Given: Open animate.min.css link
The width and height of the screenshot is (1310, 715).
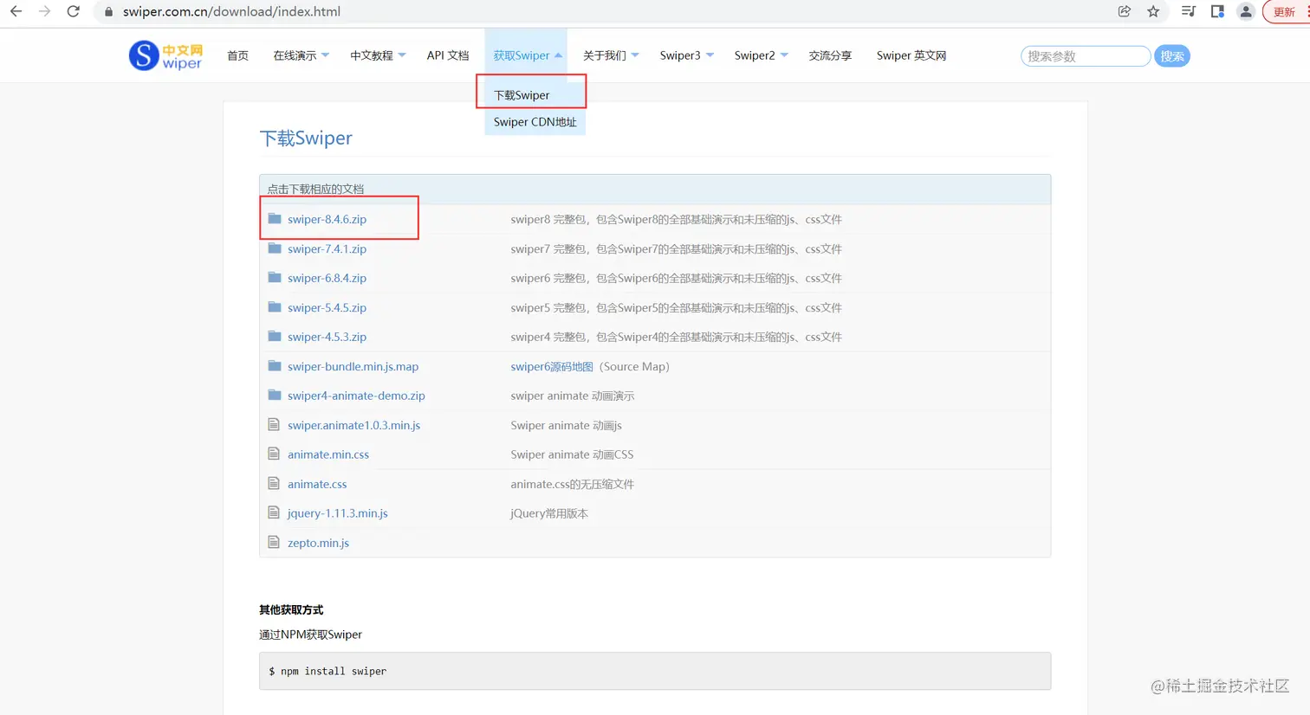Looking at the screenshot, I should click(328, 454).
